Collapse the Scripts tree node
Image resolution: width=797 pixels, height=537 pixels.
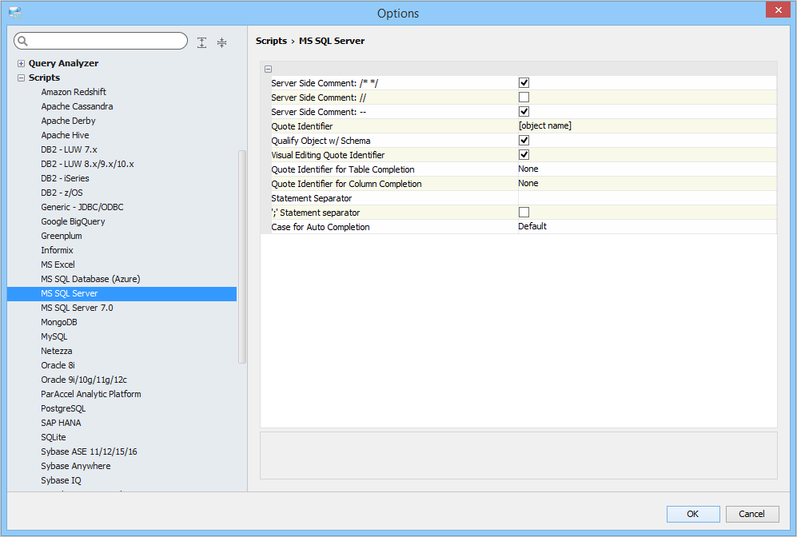21,78
